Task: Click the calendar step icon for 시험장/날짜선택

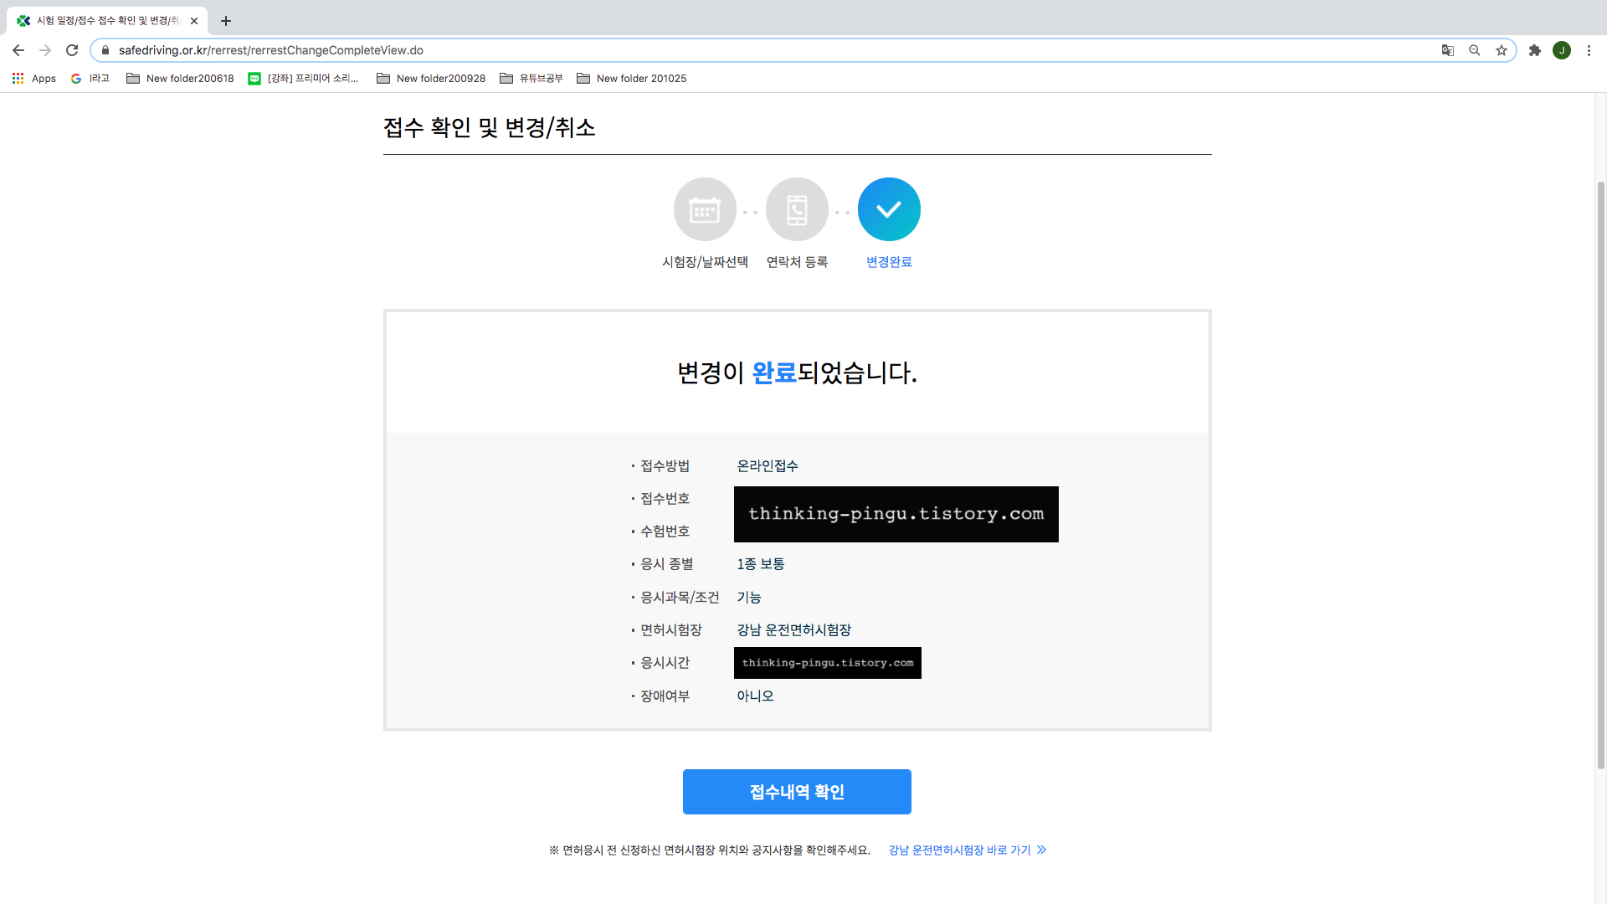Action: click(x=705, y=209)
